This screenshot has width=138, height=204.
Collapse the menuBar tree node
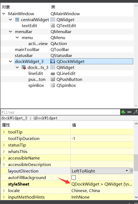[x=10, y=32]
